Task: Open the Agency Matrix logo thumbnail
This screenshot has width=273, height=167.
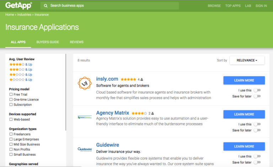Action: point(85,117)
